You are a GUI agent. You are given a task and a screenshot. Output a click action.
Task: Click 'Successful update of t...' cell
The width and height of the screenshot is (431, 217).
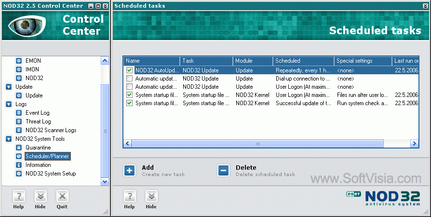(x=303, y=103)
